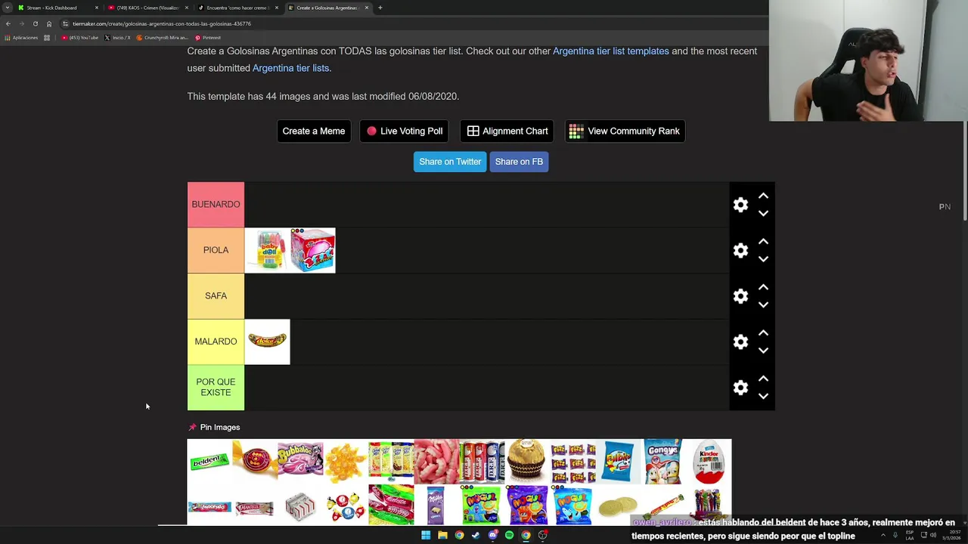Move POR QUE EXISTE tier down
This screenshot has width=968, height=544.
point(763,397)
